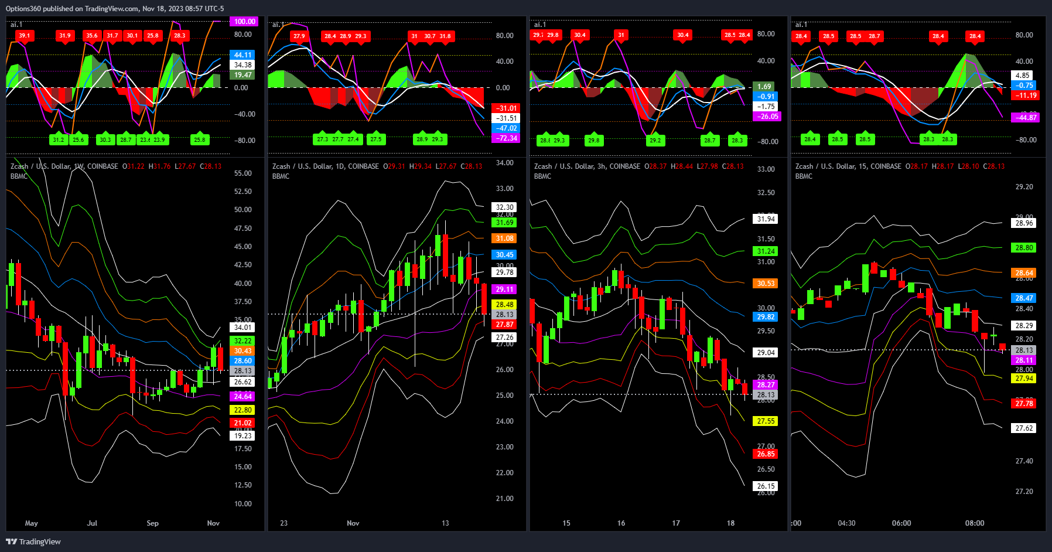Click the orange 30.43 band label

point(242,351)
